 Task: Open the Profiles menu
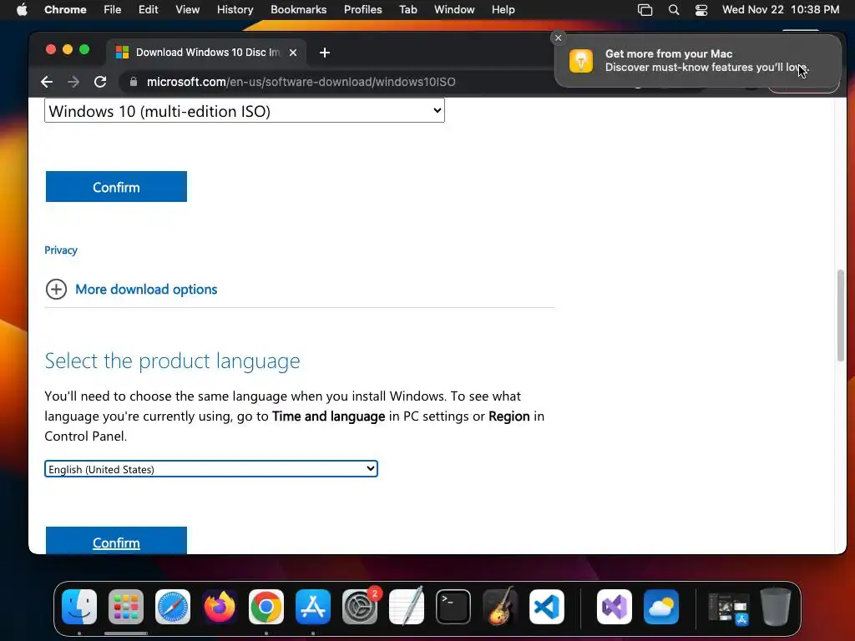coord(362,10)
